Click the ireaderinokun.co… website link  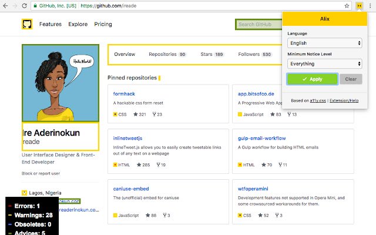pos(79,210)
